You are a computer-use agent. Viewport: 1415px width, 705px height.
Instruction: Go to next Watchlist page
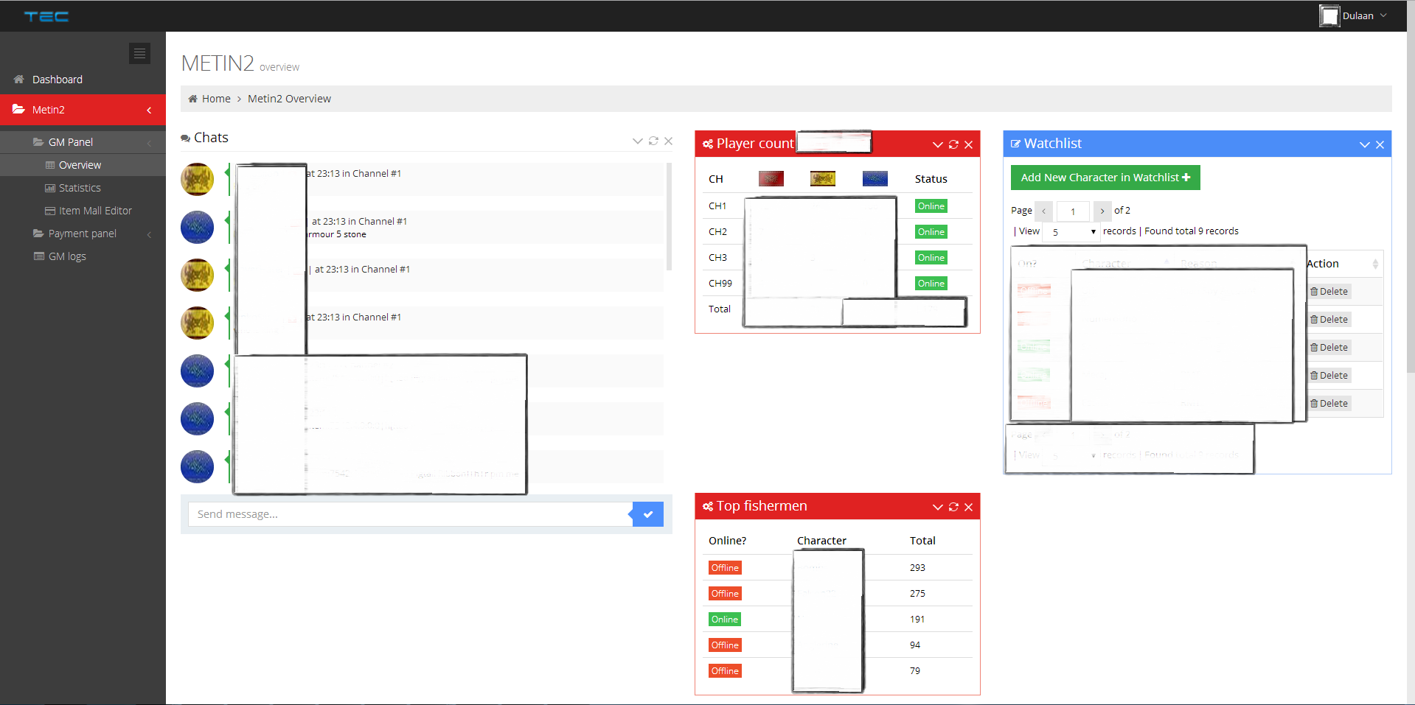tap(1102, 211)
